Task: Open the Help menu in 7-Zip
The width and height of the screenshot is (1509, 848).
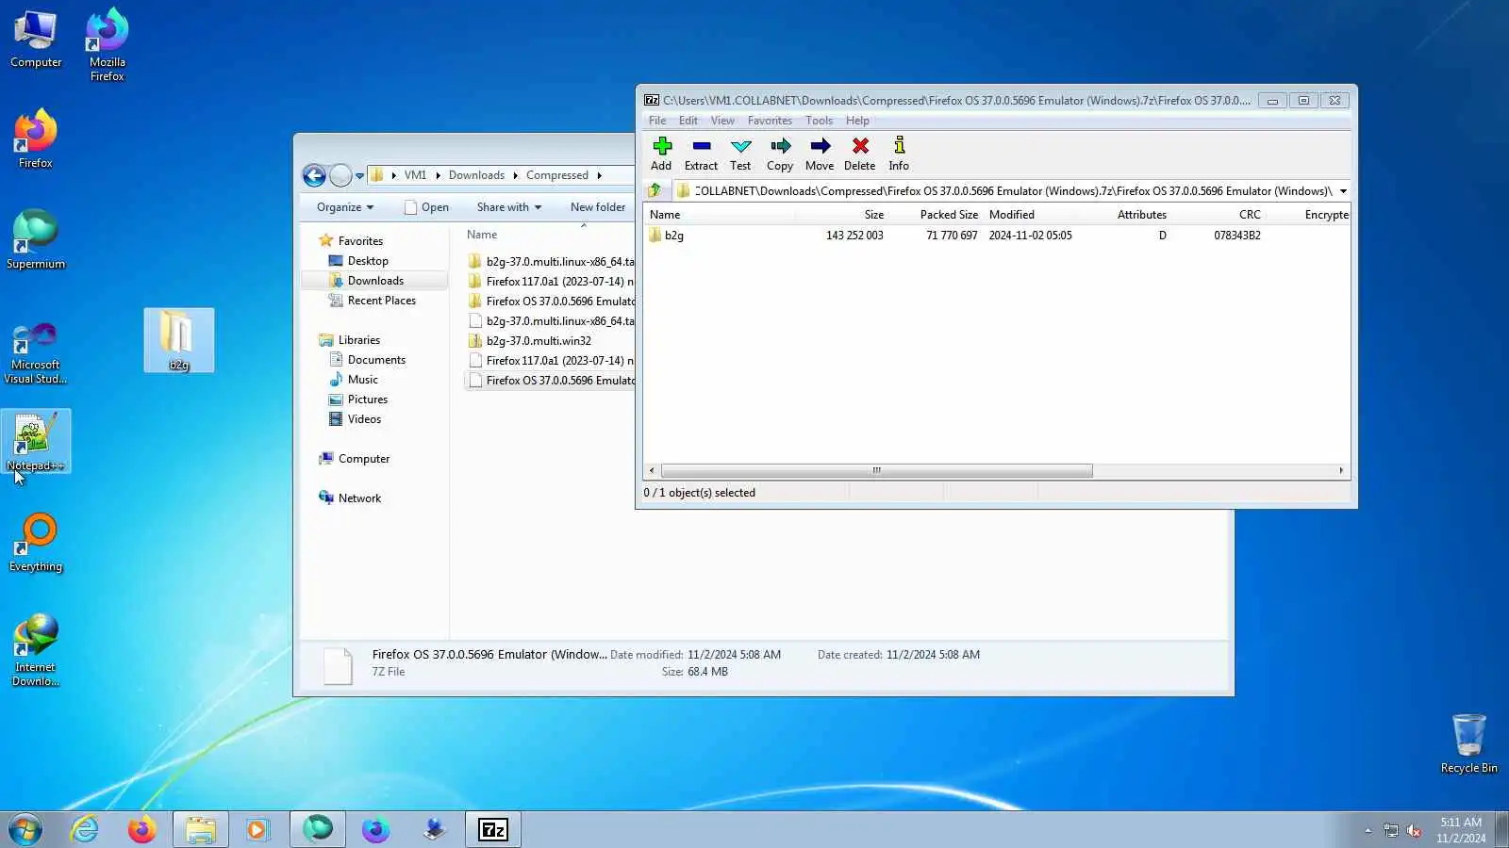Action: coord(857,121)
